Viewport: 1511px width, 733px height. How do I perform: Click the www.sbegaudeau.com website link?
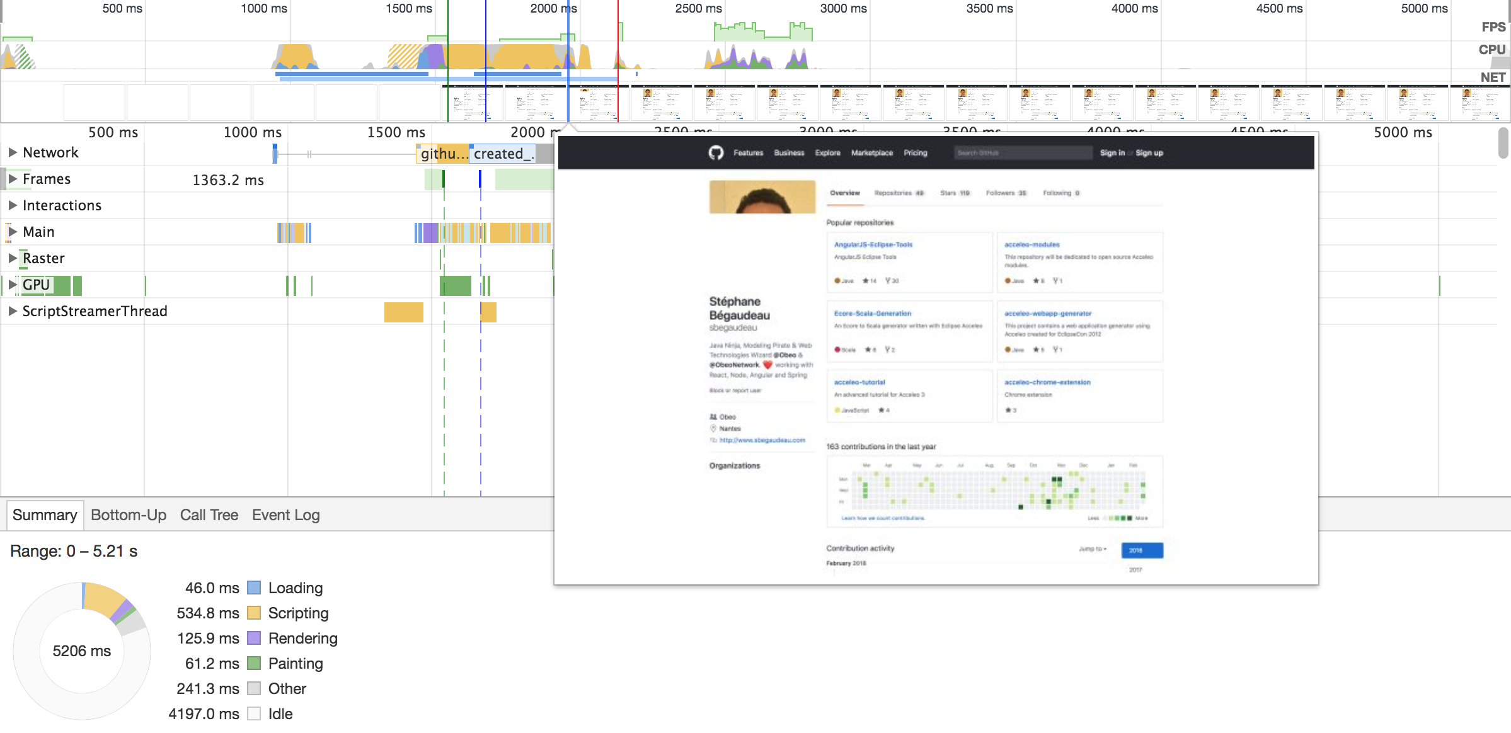click(762, 440)
